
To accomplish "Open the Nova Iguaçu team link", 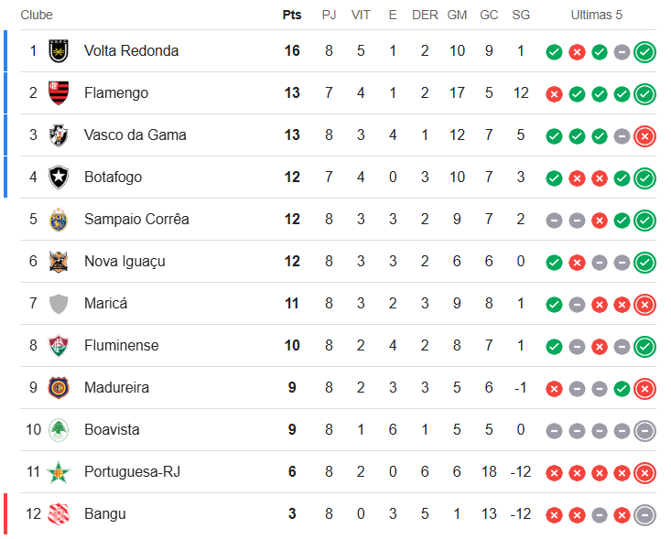I will tap(124, 262).
